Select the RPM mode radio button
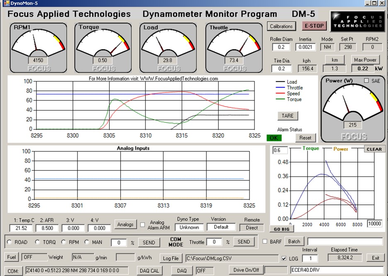388x276 pixels. tap(63, 242)
